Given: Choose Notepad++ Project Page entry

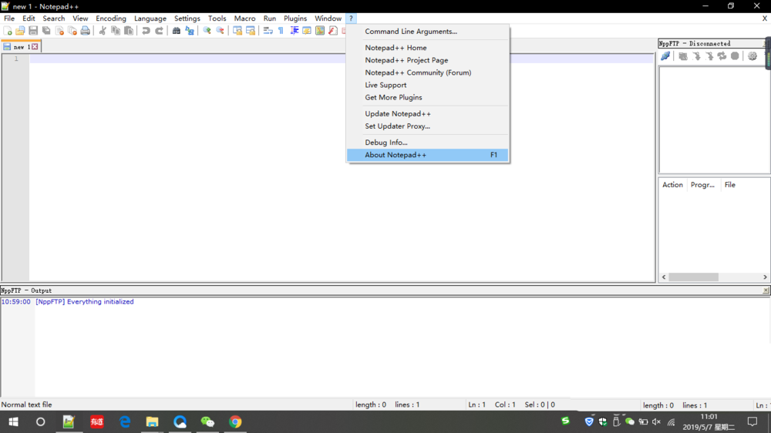Looking at the screenshot, I should click(x=427, y=60).
